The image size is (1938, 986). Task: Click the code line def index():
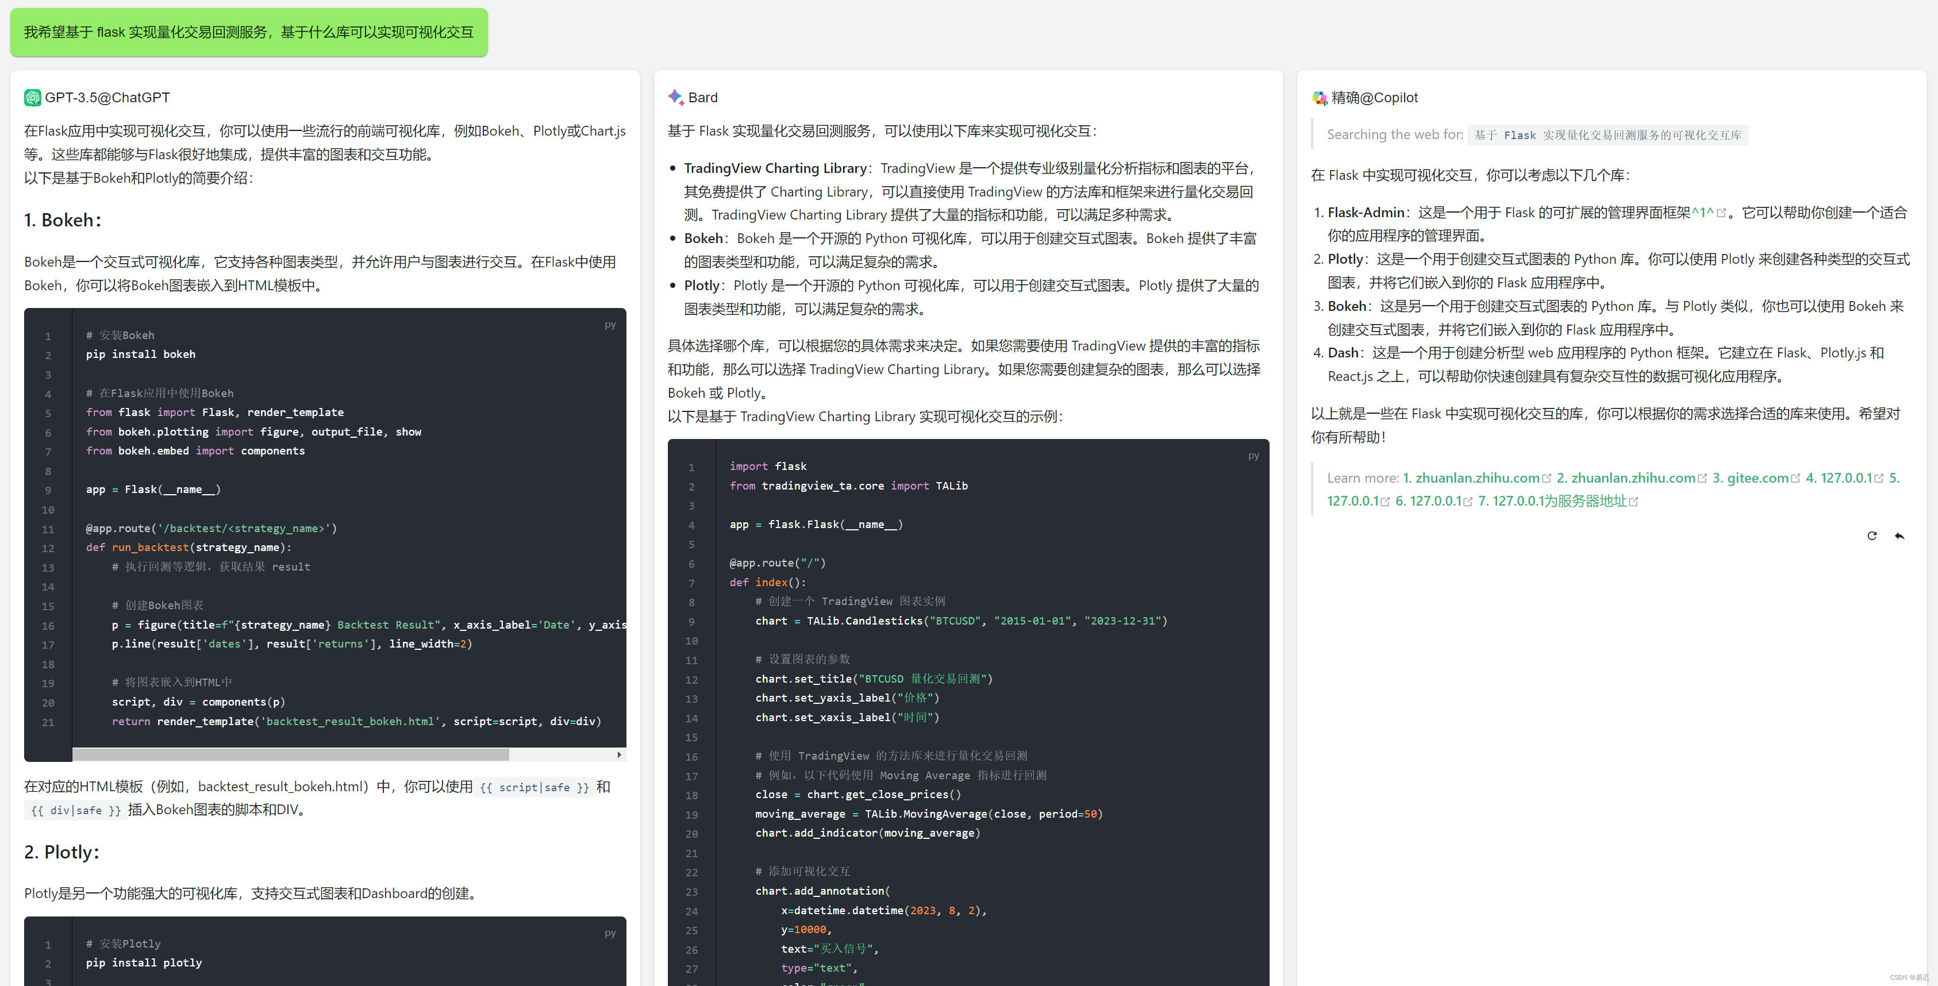pyautogui.click(x=767, y=582)
